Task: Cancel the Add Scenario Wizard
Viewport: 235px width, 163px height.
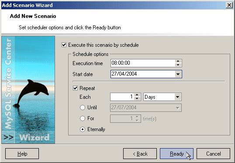Action: [x=213, y=153]
